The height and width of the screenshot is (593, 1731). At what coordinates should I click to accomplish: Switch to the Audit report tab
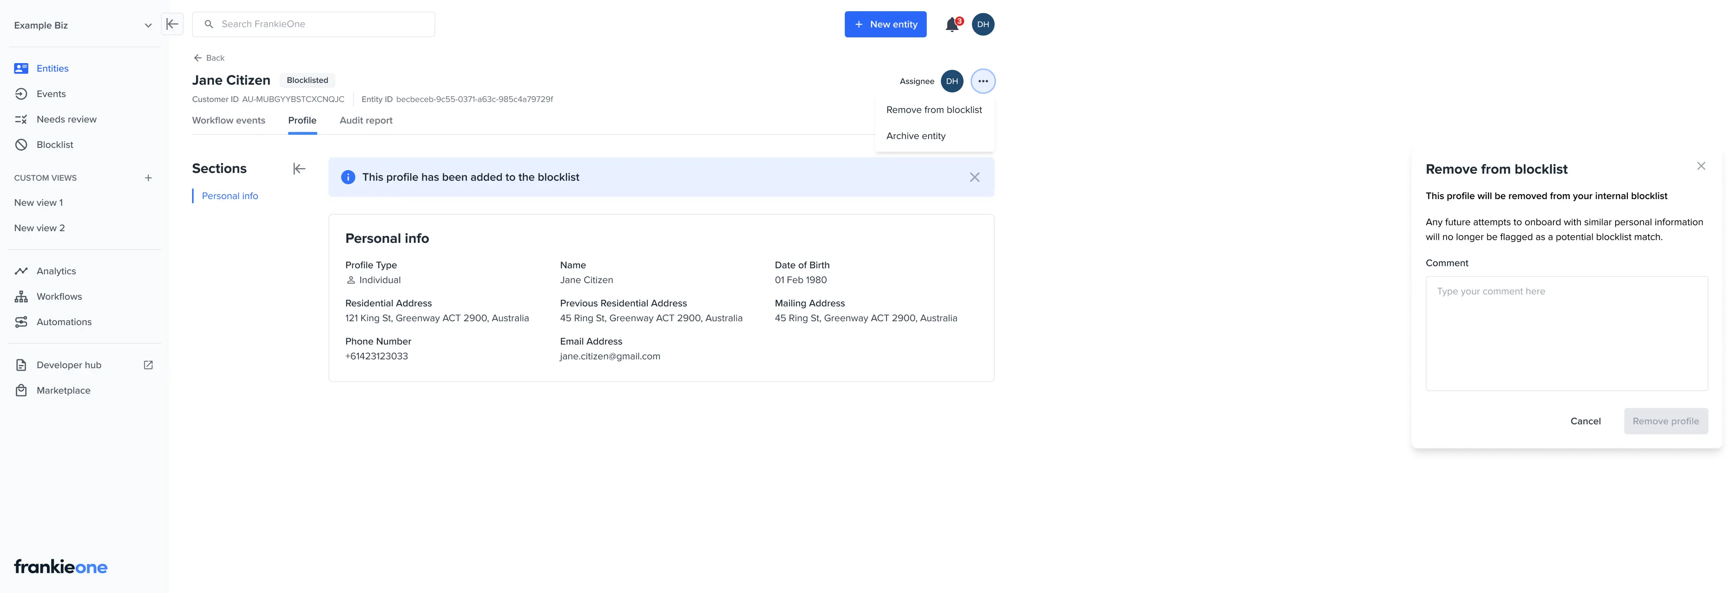366,120
